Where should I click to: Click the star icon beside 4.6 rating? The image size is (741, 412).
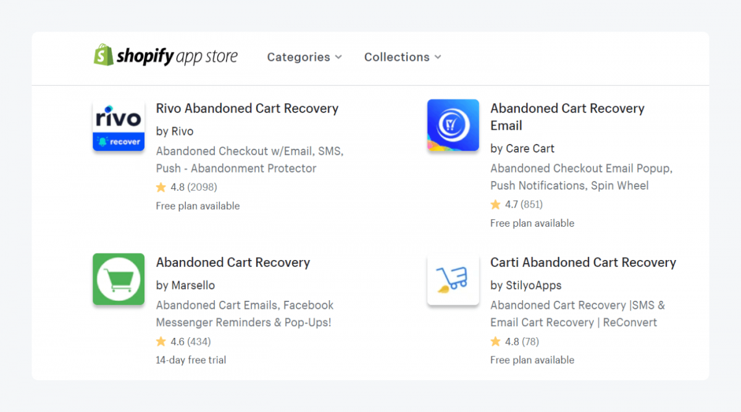coord(161,341)
